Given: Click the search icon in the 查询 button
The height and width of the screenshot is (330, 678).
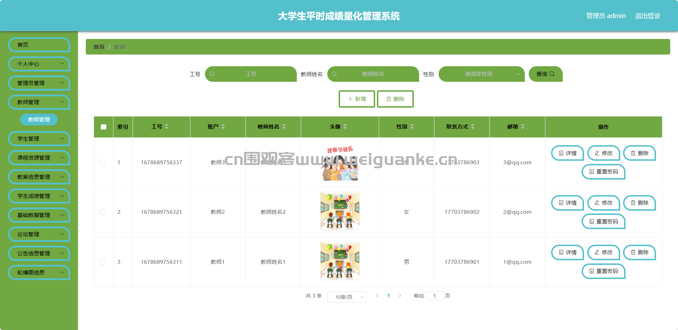Looking at the screenshot, I should 552,74.
